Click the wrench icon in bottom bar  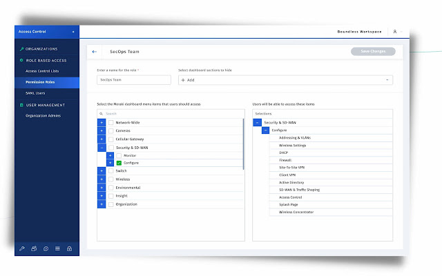22,248
